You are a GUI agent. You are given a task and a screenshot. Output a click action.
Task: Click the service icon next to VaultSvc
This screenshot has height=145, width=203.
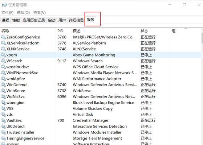[x=4, y=120]
